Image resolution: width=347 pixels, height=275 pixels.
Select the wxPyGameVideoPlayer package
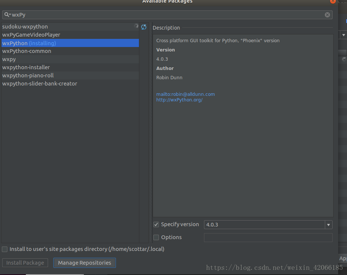pyautogui.click(x=70, y=35)
